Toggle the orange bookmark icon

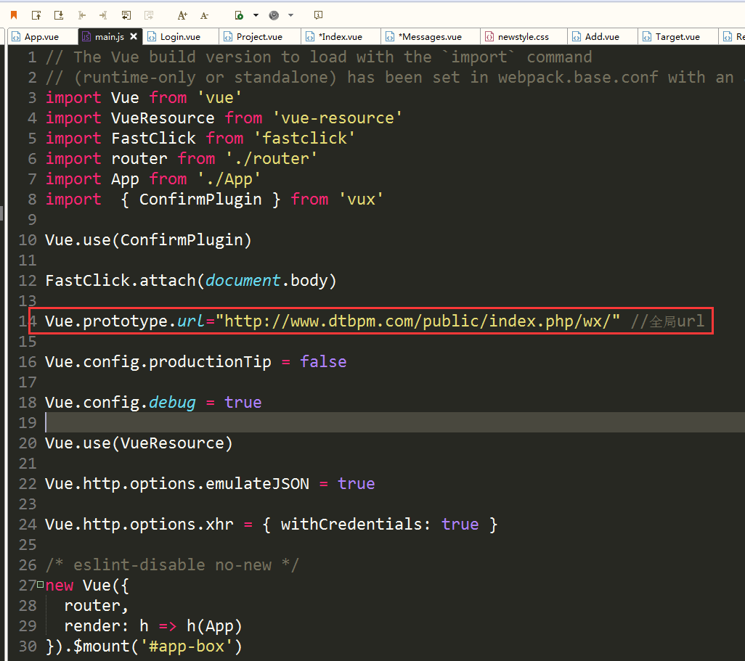click(14, 15)
